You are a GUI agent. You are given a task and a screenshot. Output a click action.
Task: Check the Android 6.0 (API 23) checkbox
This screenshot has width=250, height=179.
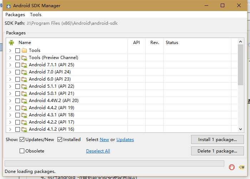pyautogui.click(x=17, y=79)
